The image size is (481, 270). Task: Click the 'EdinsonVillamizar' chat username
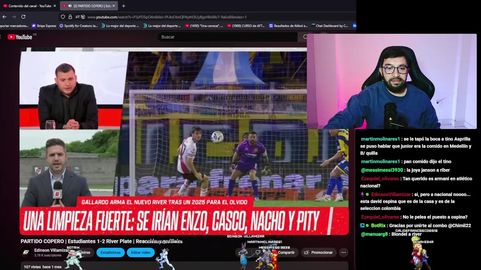(390, 195)
